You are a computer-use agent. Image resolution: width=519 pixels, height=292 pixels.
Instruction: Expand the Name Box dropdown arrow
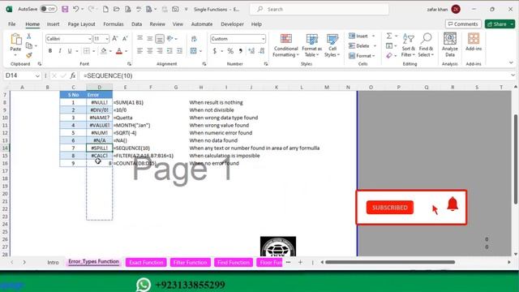point(37,75)
